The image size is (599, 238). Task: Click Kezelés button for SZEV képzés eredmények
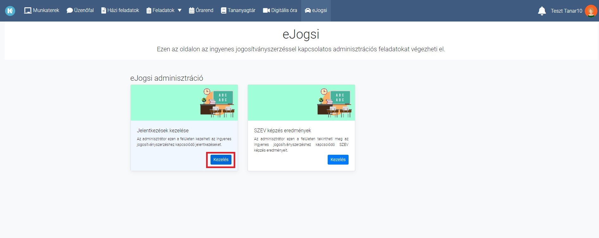(x=338, y=160)
